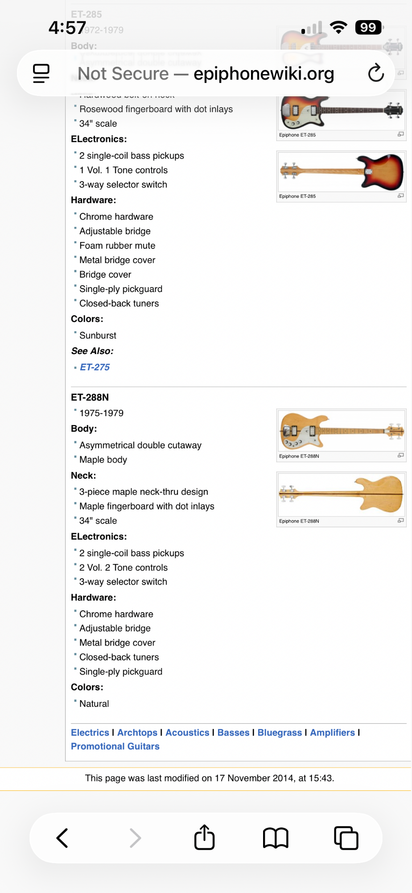This screenshot has height=893, width=412.
Task: Enlarge ET-285 front image via magnify icon
Action: [401, 134]
